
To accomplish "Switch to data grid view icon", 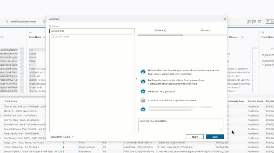I will coord(254,22).
